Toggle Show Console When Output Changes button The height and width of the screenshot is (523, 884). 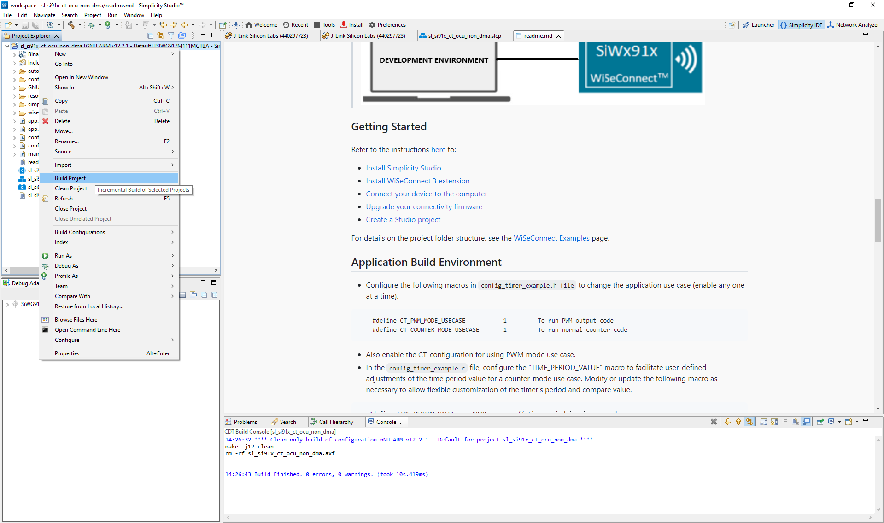(x=806, y=422)
